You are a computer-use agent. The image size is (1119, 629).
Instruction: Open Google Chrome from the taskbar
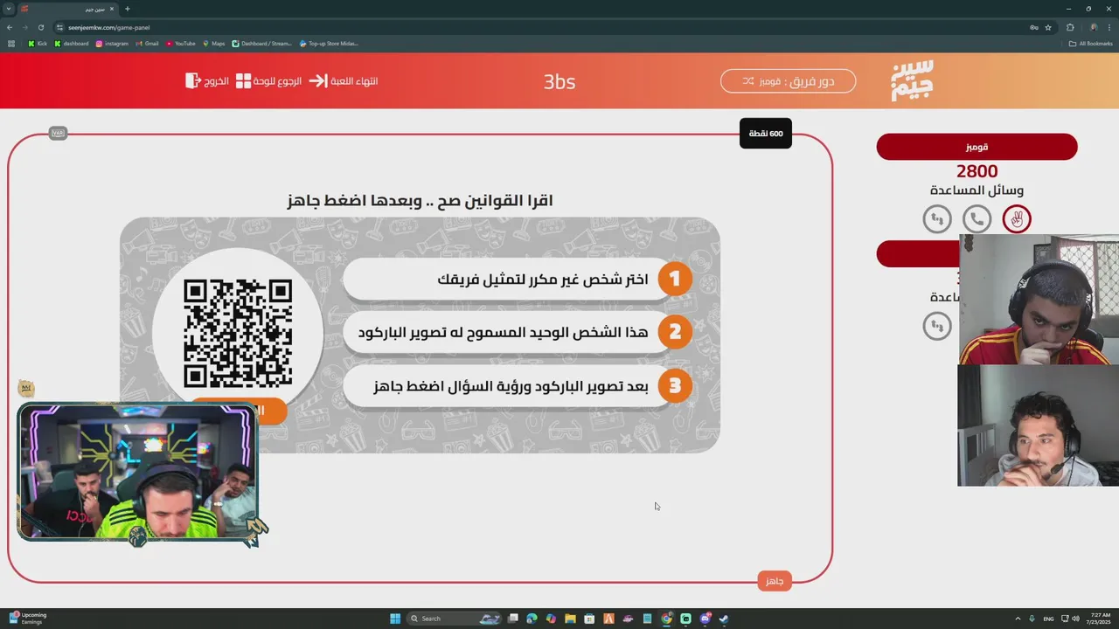[x=666, y=619]
